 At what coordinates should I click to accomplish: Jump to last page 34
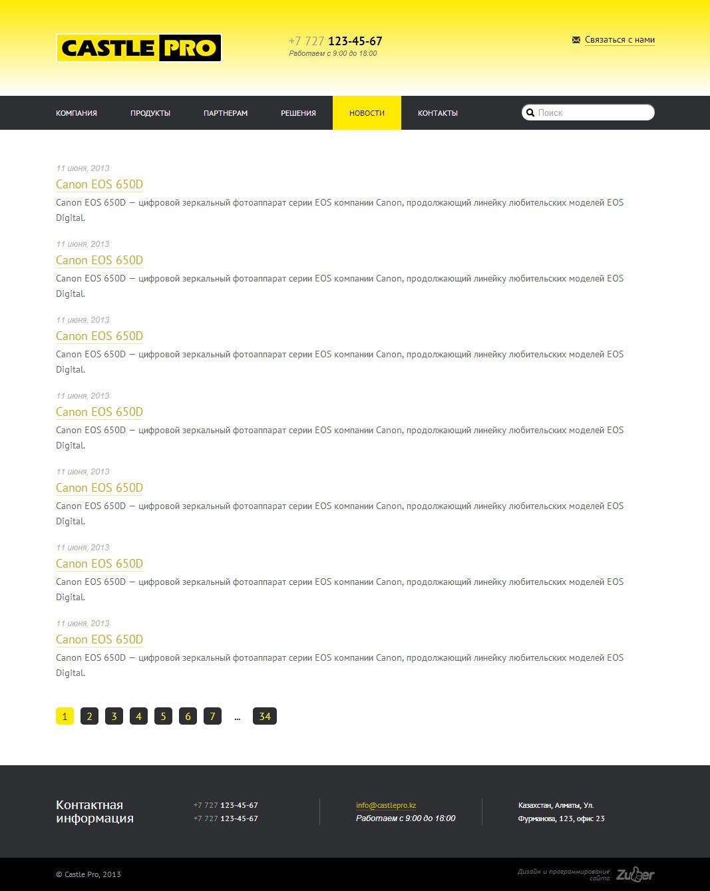[265, 716]
